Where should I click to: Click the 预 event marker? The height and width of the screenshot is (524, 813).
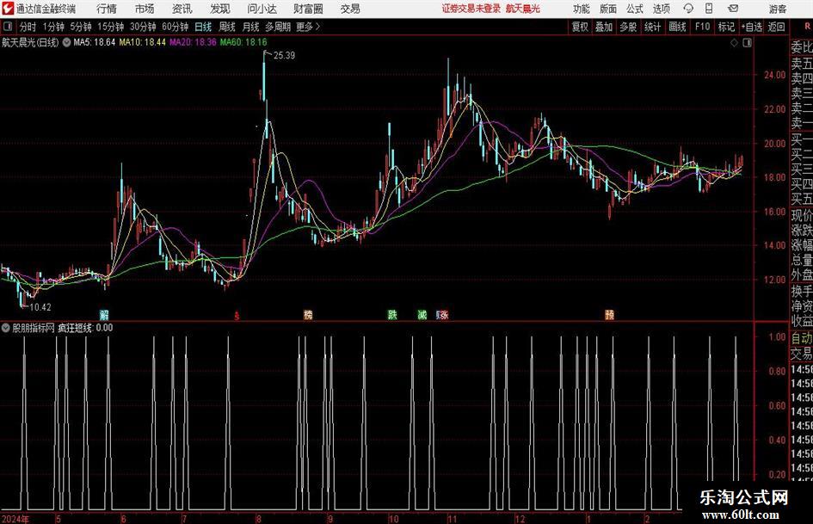coord(610,315)
